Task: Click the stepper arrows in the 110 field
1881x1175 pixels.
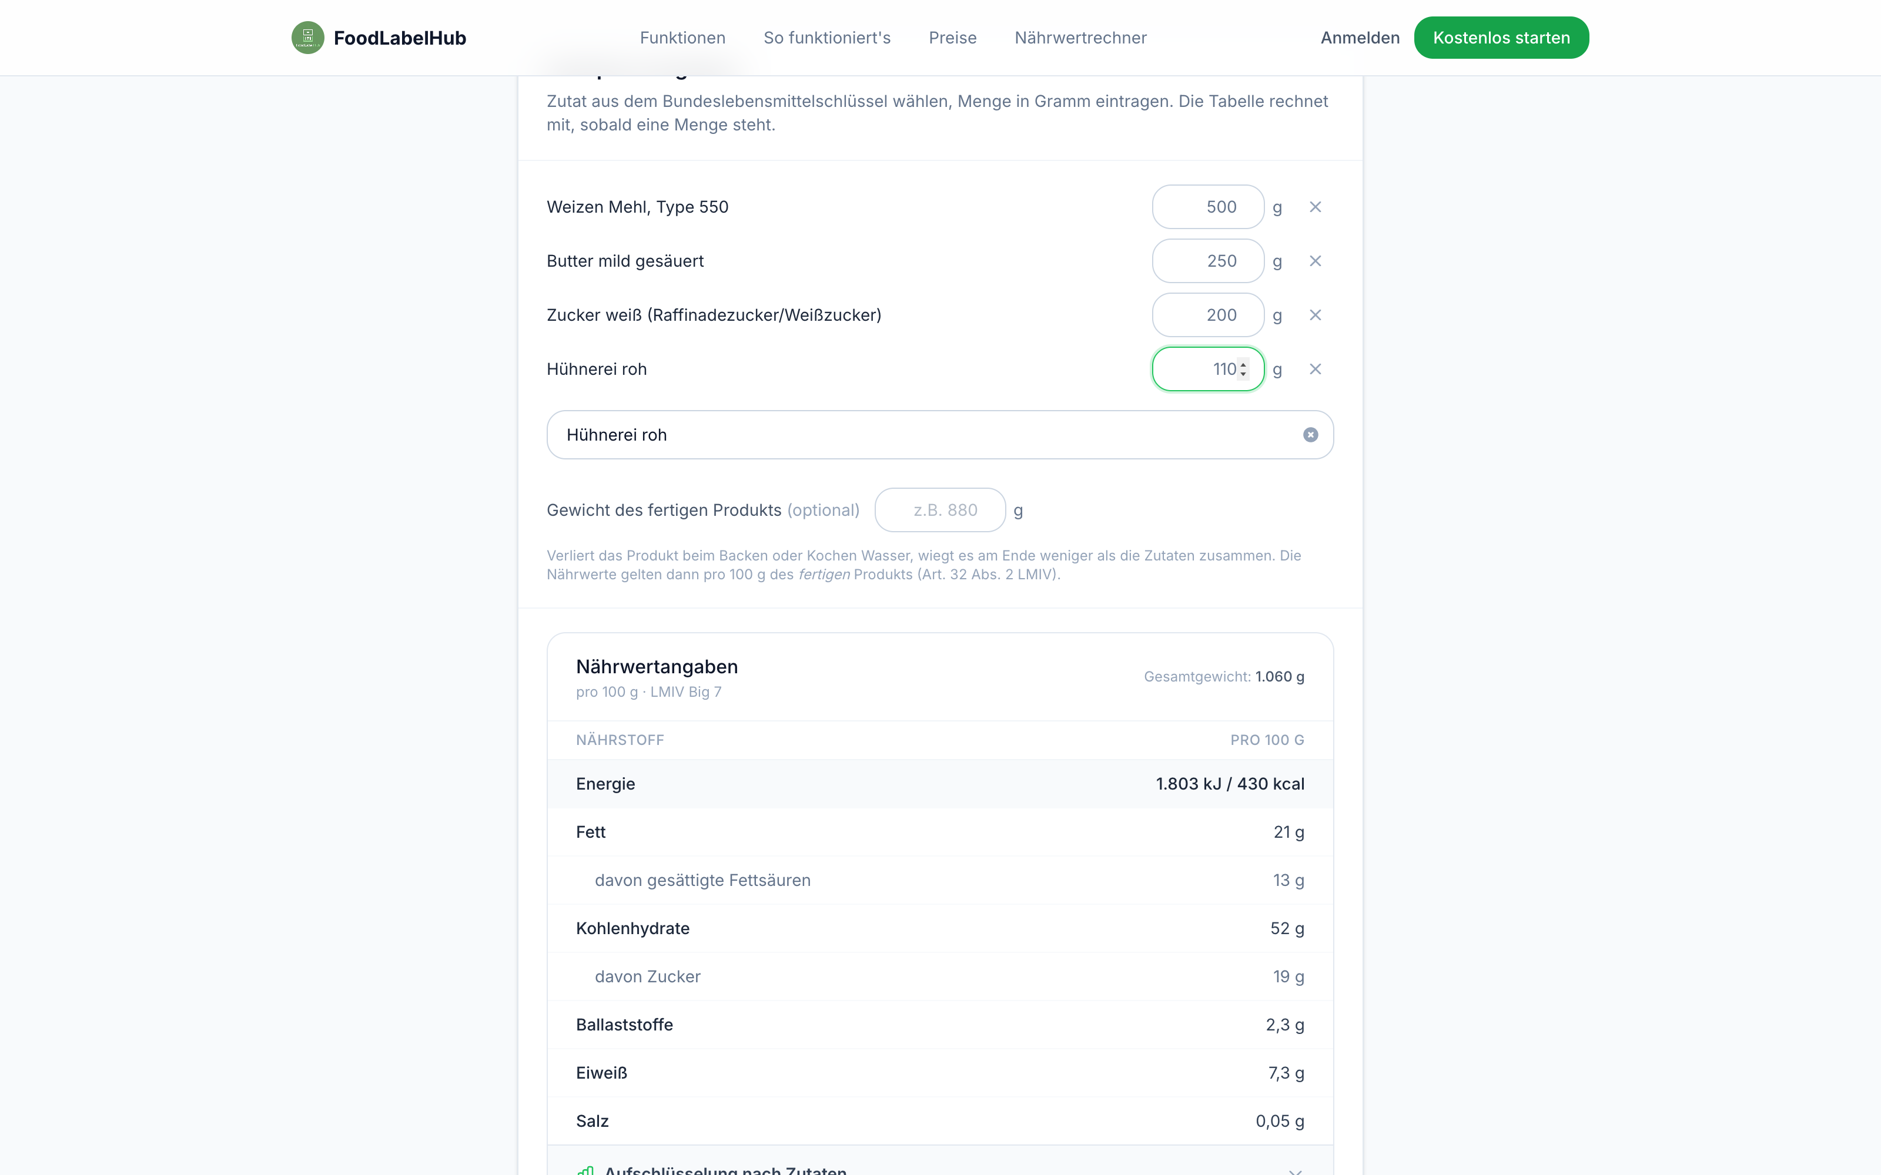Action: (1244, 369)
